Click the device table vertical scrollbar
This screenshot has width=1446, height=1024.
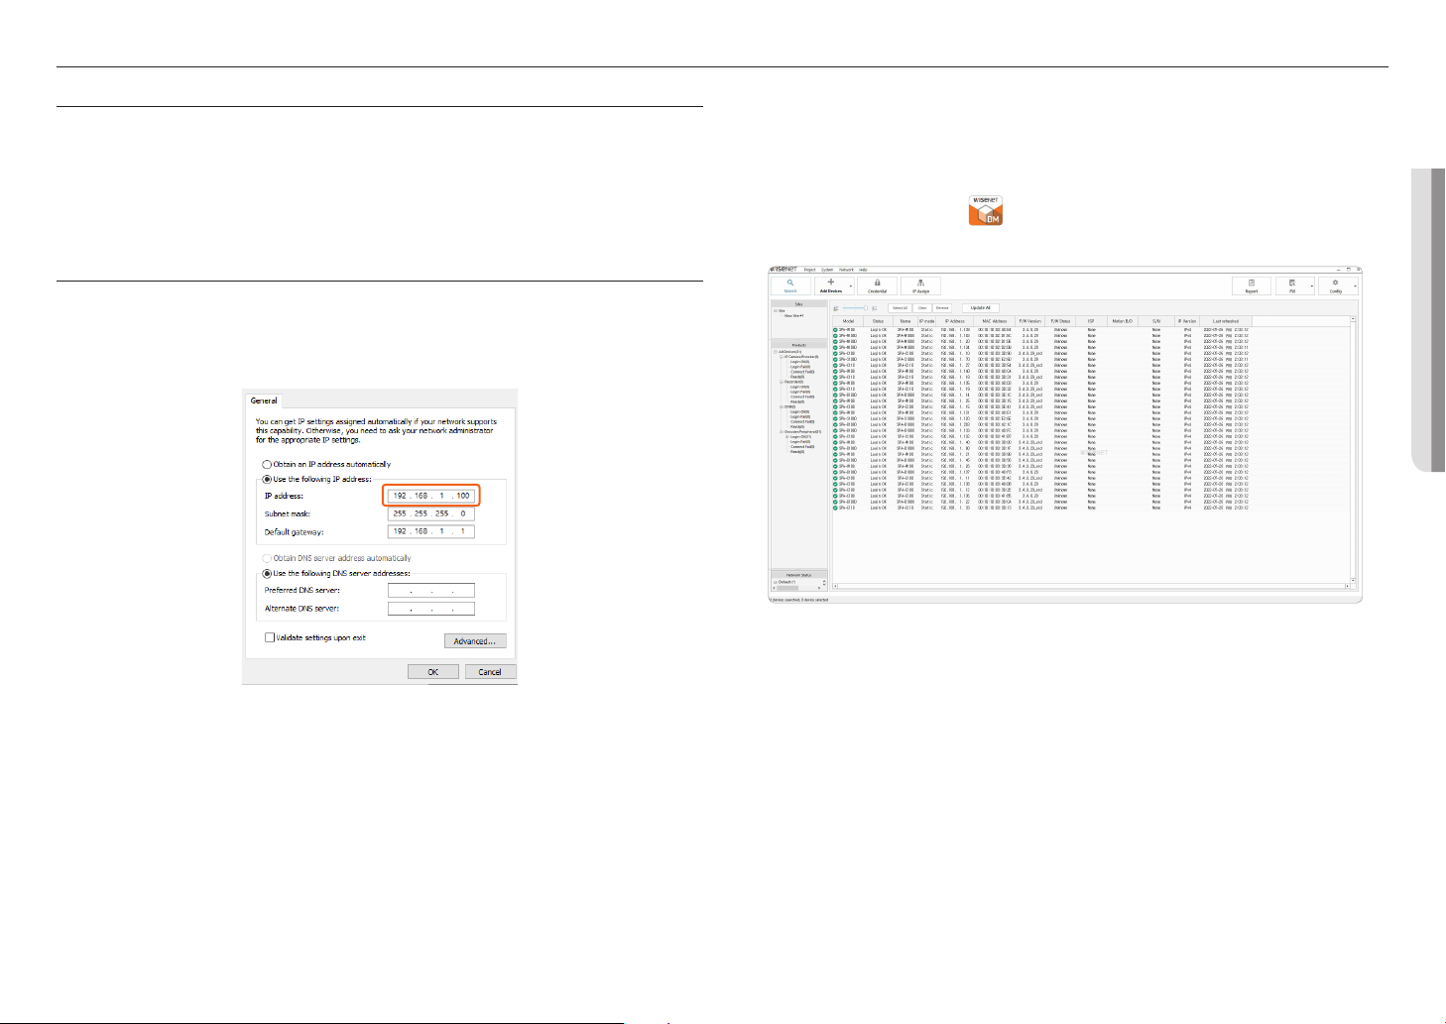[x=1353, y=451]
